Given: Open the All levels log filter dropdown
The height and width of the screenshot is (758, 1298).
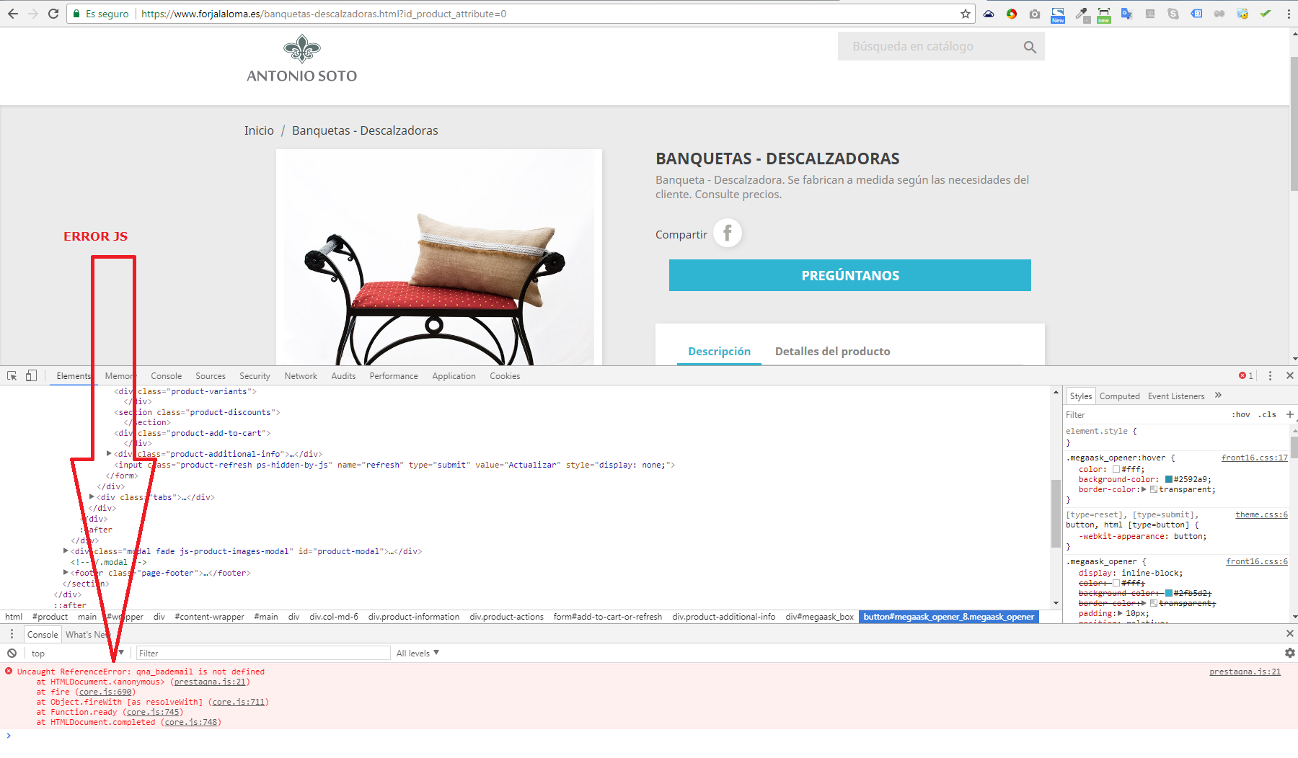Looking at the screenshot, I should (x=418, y=653).
